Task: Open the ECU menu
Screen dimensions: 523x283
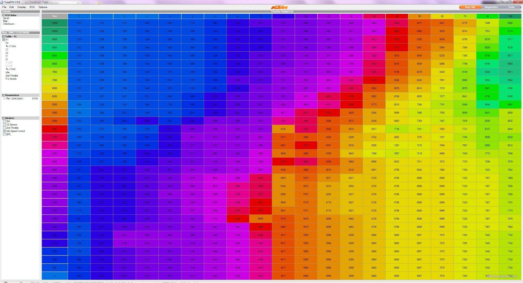Action: point(32,7)
